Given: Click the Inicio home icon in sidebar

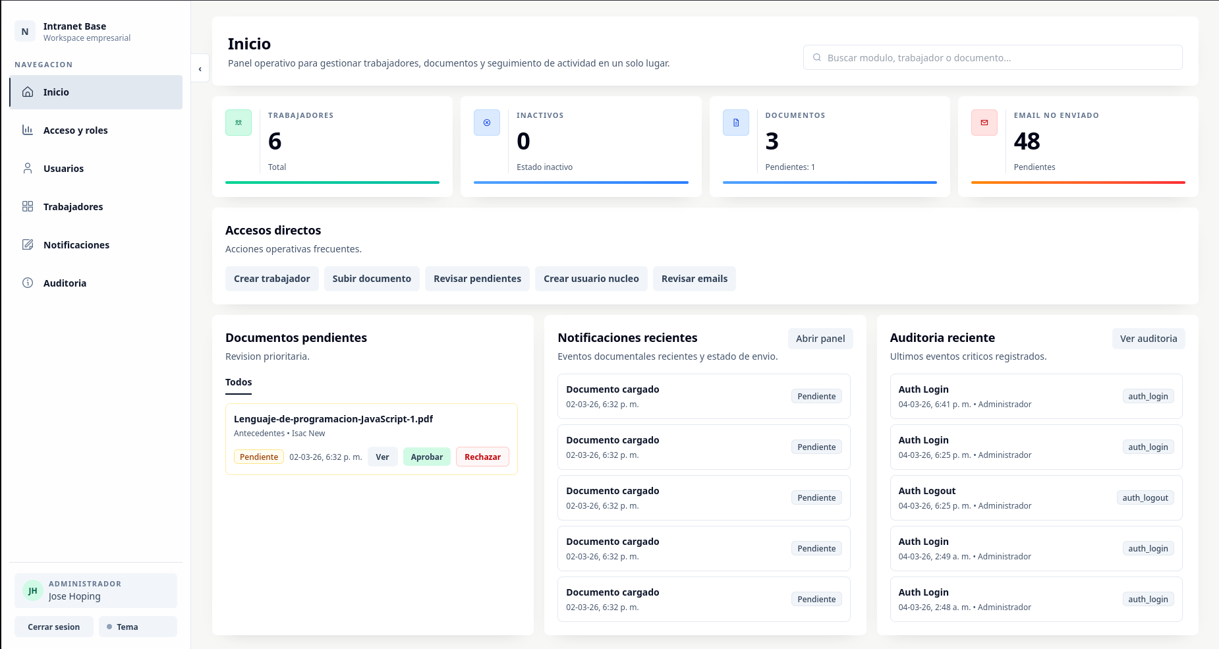Looking at the screenshot, I should pos(28,92).
